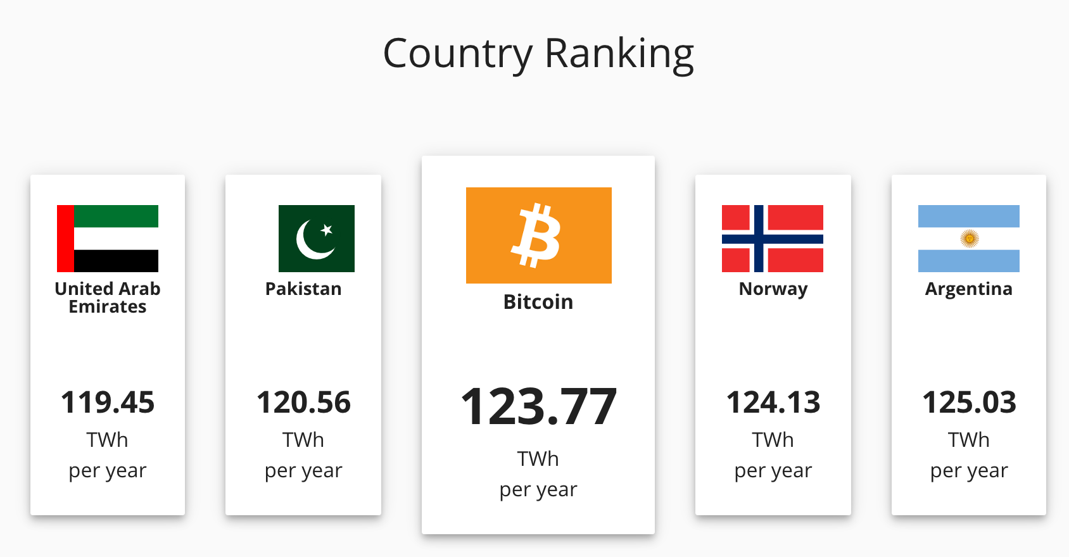The height and width of the screenshot is (557, 1069).
Task: Click "TWh" unit in Pakistan card
Action: click(x=303, y=440)
